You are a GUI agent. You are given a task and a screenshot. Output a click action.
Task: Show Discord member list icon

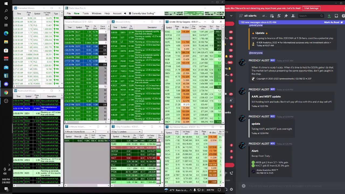[x=293, y=16]
